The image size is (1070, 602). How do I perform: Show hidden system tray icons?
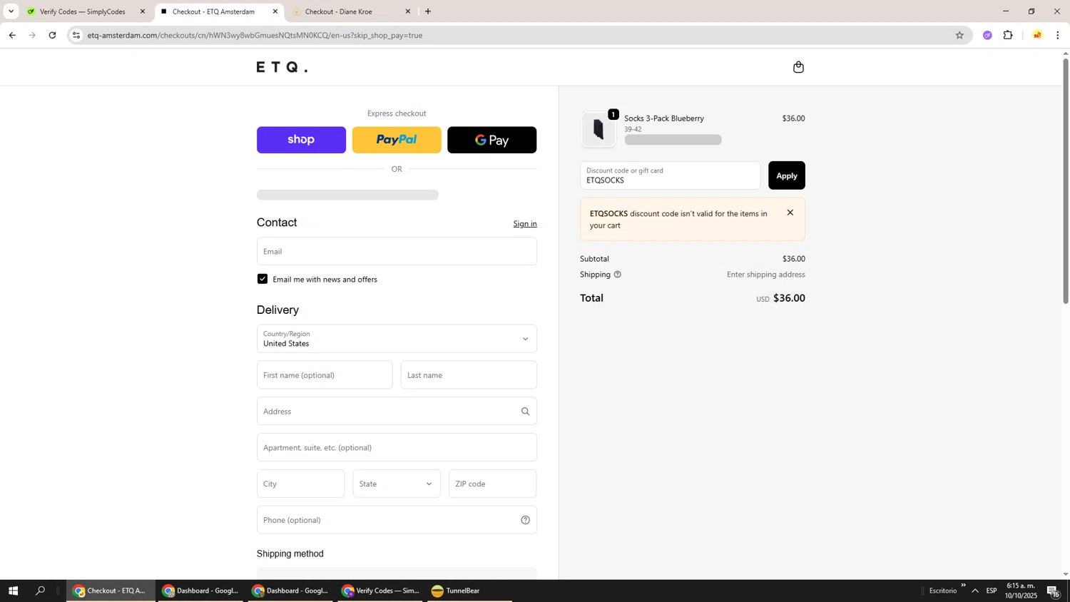pyautogui.click(x=975, y=591)
